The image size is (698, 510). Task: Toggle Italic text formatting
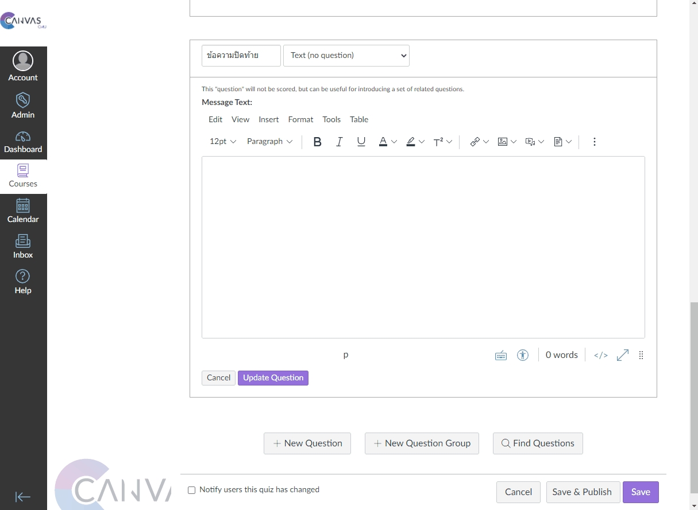coord(339,142)
